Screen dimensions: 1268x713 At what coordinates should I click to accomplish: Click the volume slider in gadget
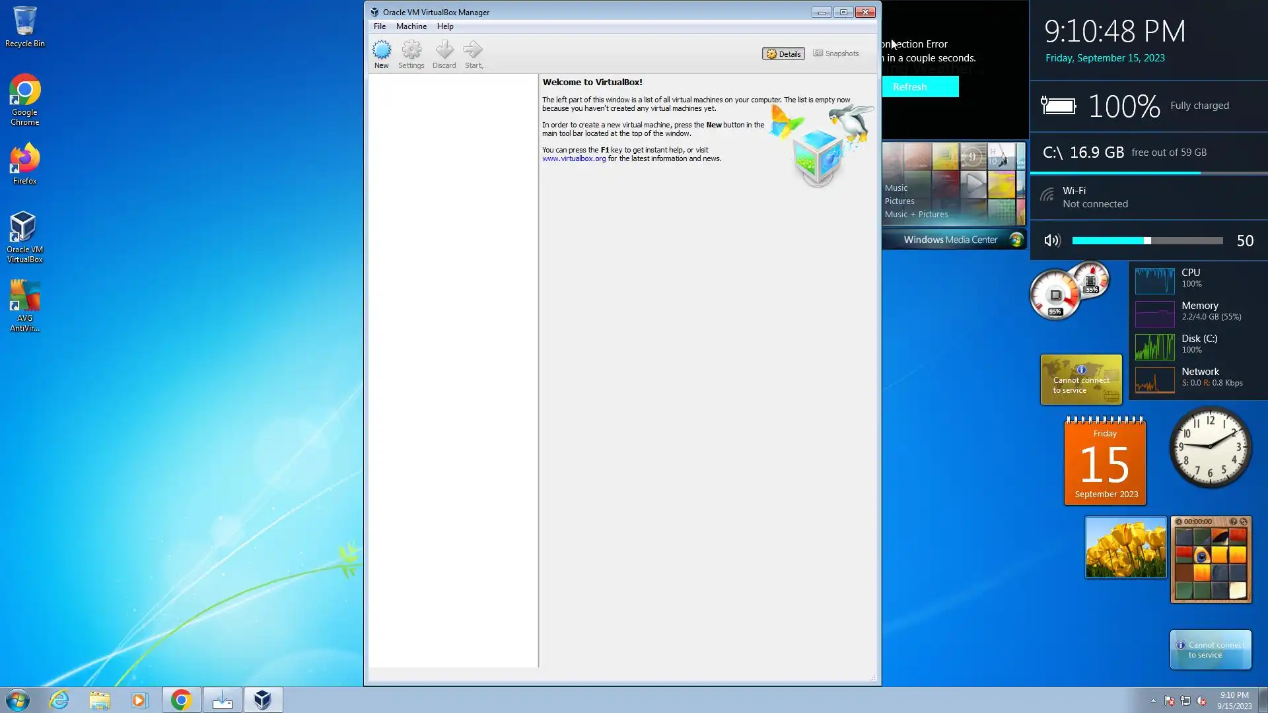pos(1147,241)
